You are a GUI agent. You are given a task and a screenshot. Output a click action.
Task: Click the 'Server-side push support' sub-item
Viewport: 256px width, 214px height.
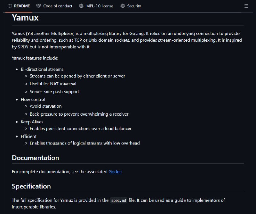pyautogui.click(x=54, y=92)
